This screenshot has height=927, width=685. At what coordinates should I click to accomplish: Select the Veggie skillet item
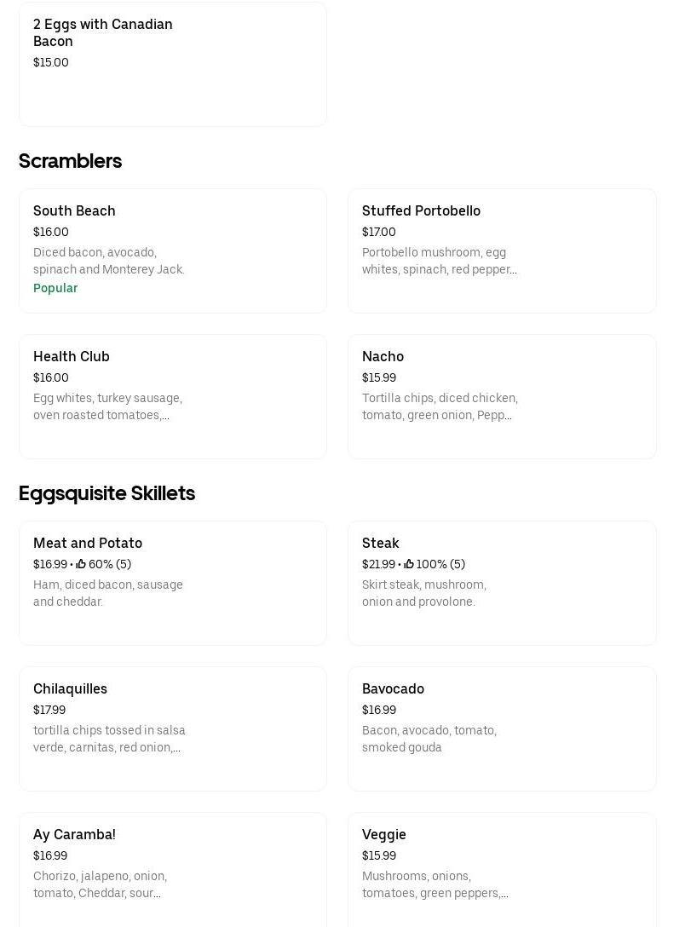pos(384,834)
